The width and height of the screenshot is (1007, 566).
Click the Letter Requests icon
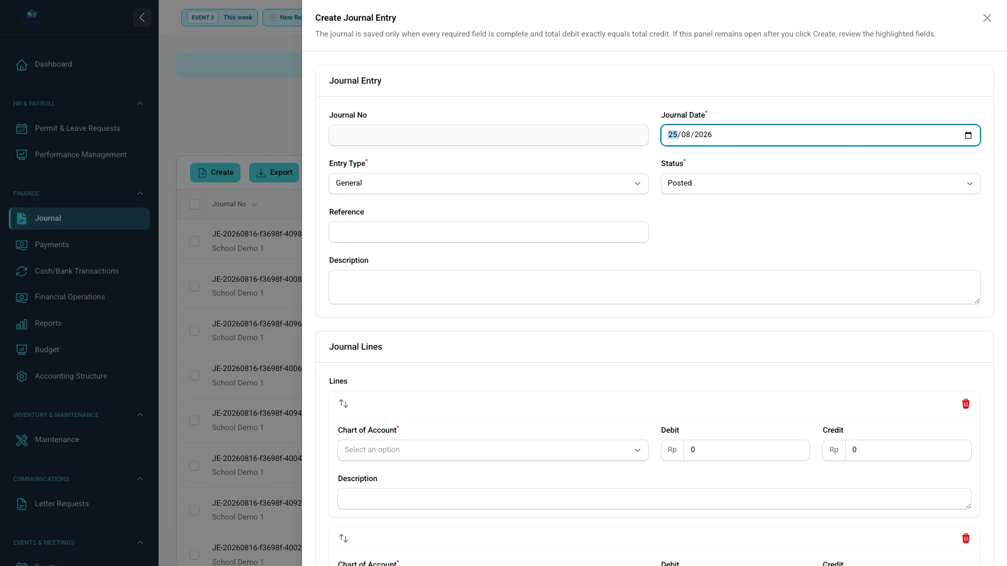(x=22, y=504)
